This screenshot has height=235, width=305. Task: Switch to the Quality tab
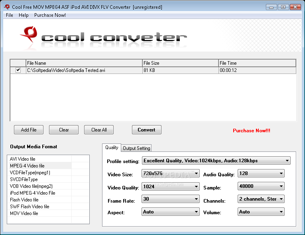click(x=112, y=147)
